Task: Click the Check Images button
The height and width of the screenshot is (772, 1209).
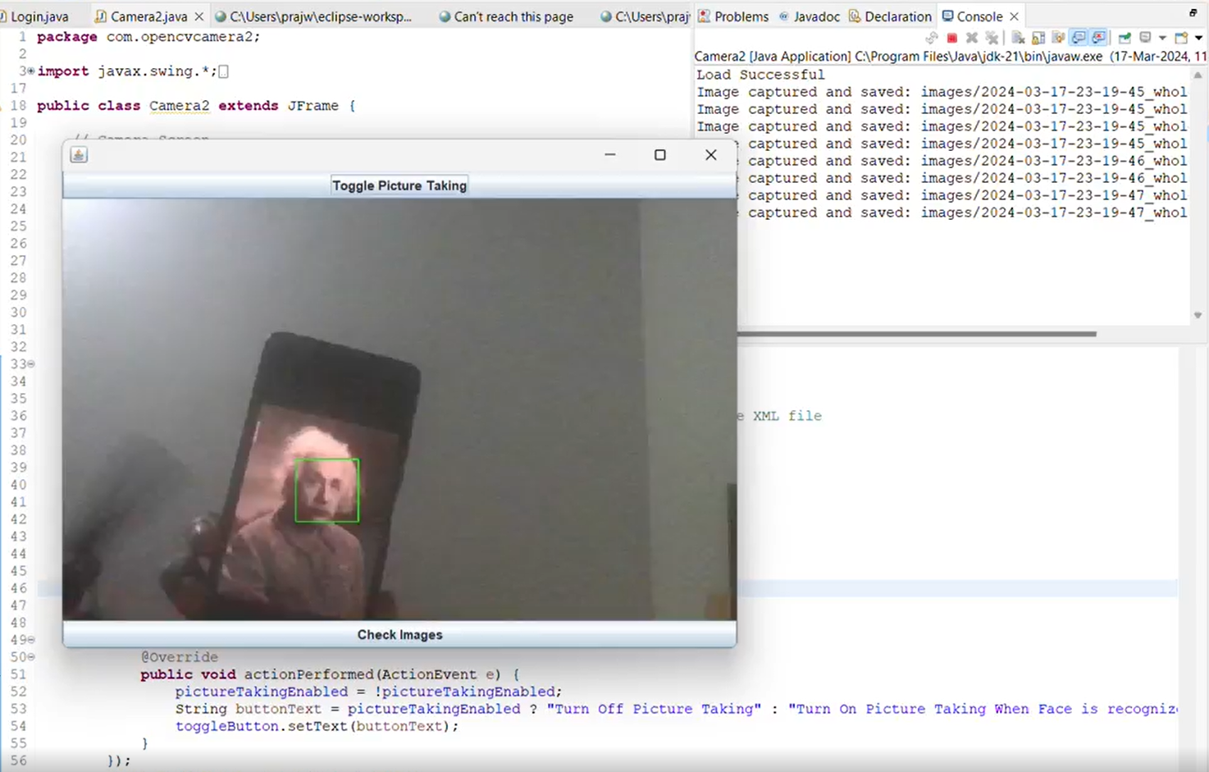Action: click(x=399, y=634)
